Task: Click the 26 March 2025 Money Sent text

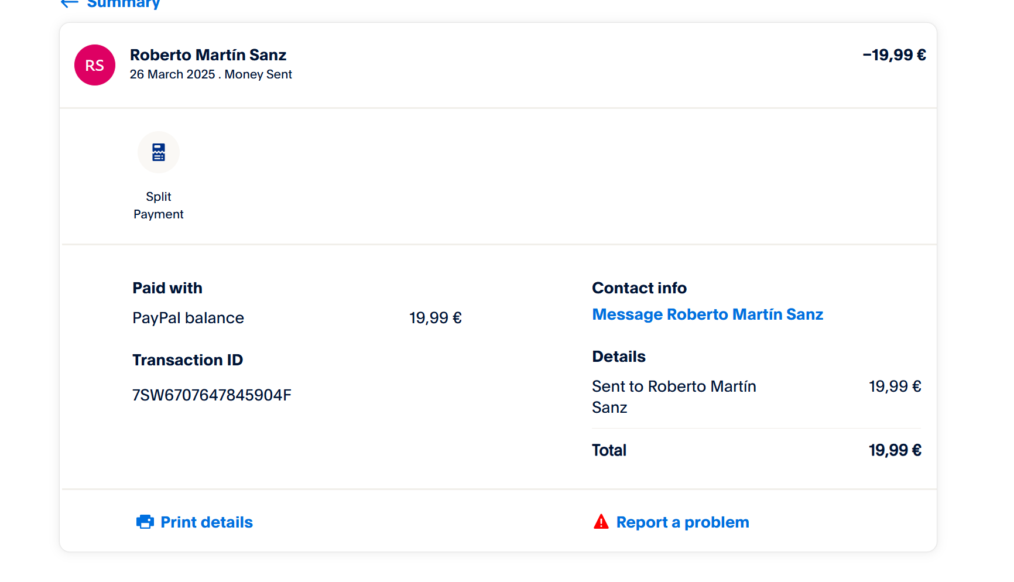Action: coord(211,74)
